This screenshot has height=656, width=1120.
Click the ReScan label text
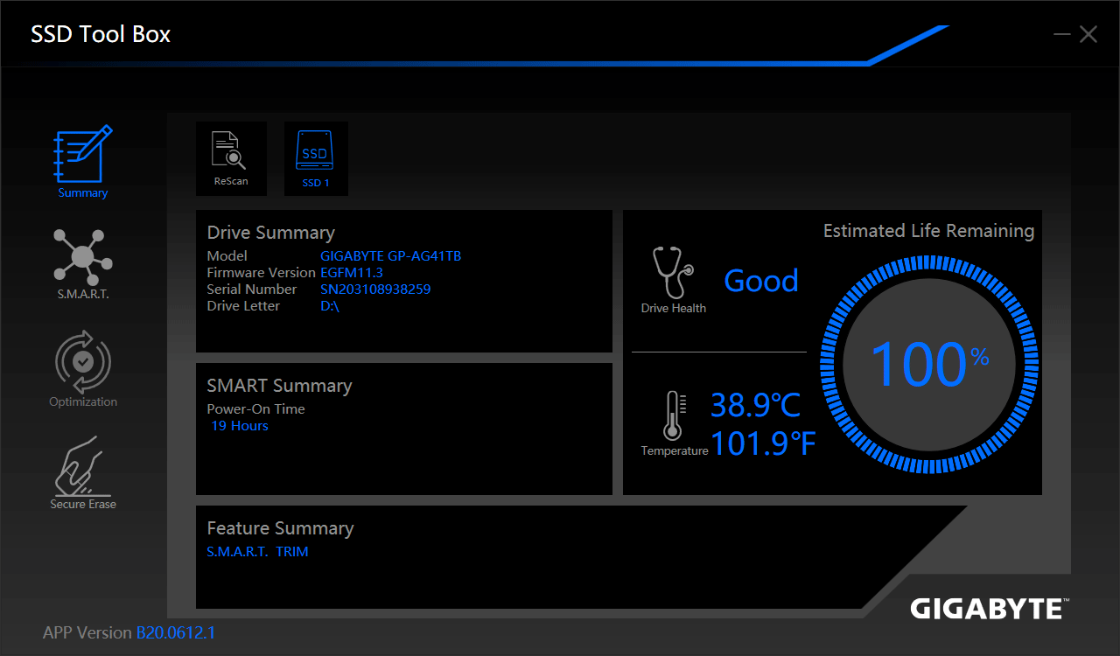[x=231, y=182]
